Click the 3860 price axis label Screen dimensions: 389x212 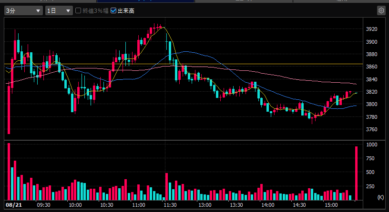point(371,67)
